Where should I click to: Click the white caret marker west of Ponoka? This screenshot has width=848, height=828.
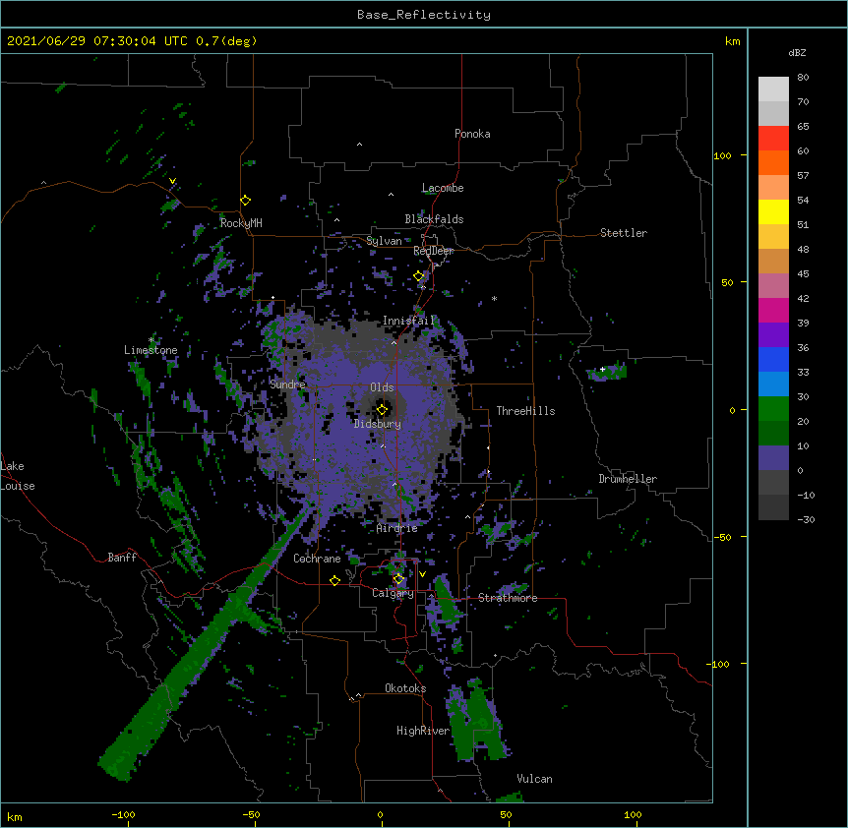360,145
